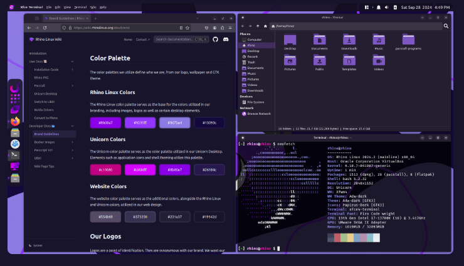Open Nvidia Drivers wiki page

(x=44, y=110)
